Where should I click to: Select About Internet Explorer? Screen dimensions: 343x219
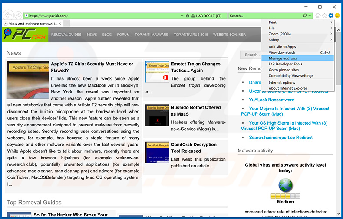[298, 88]
